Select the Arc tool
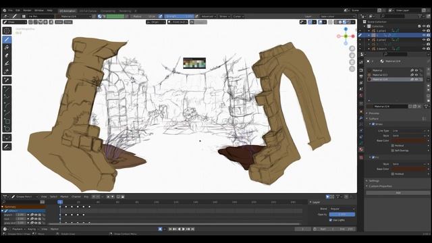This screenshot has height=243, width=432. (7, 105)
